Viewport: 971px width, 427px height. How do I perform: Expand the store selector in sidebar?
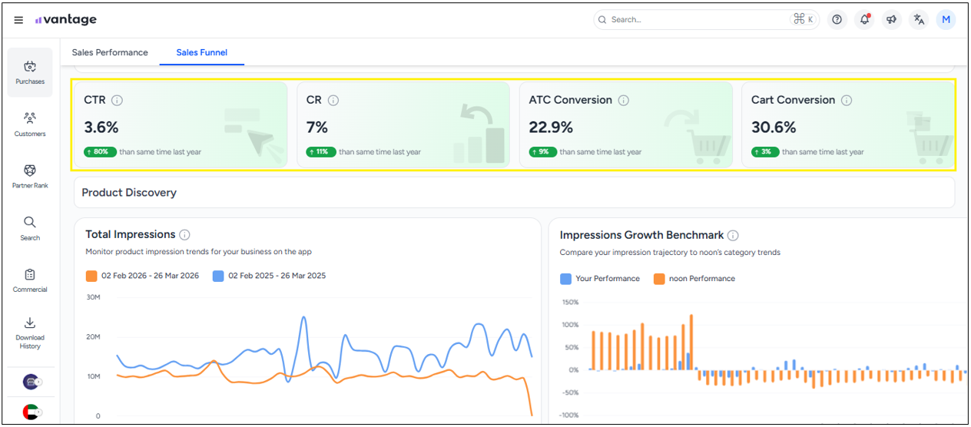pos(31,382)
